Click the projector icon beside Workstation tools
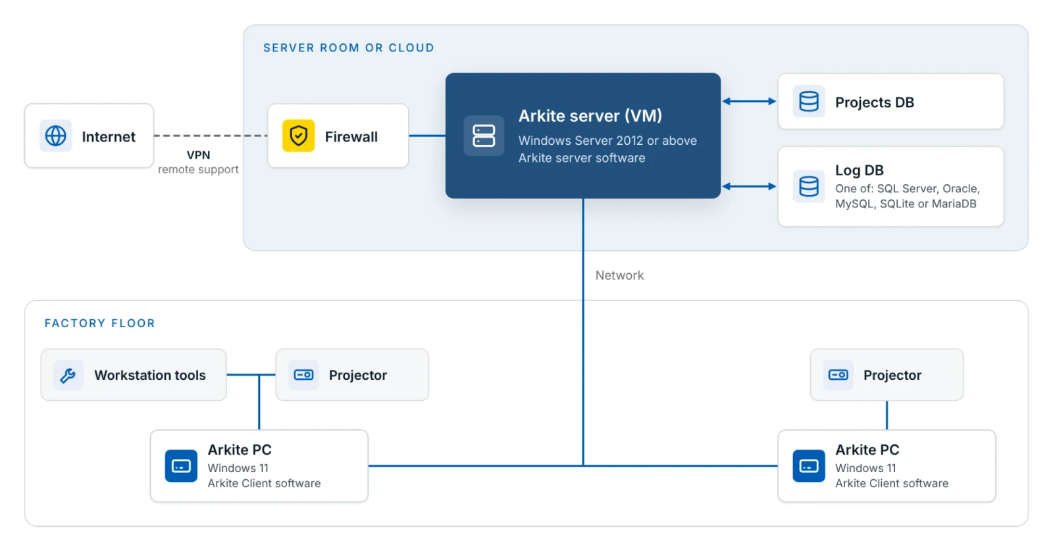 [303, 375]
